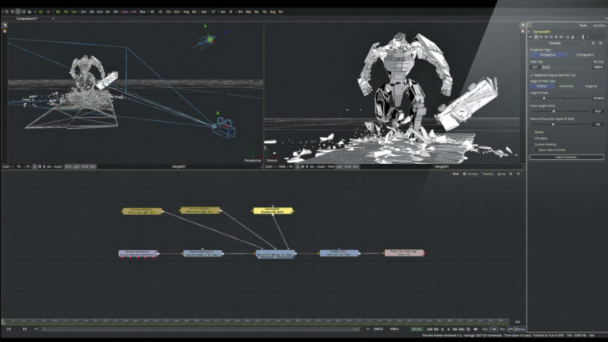The height and width of the screenshot is (342, 608).
Task: Expand the Film Back section
Action: pyautogui.click(x=532, y=139)
